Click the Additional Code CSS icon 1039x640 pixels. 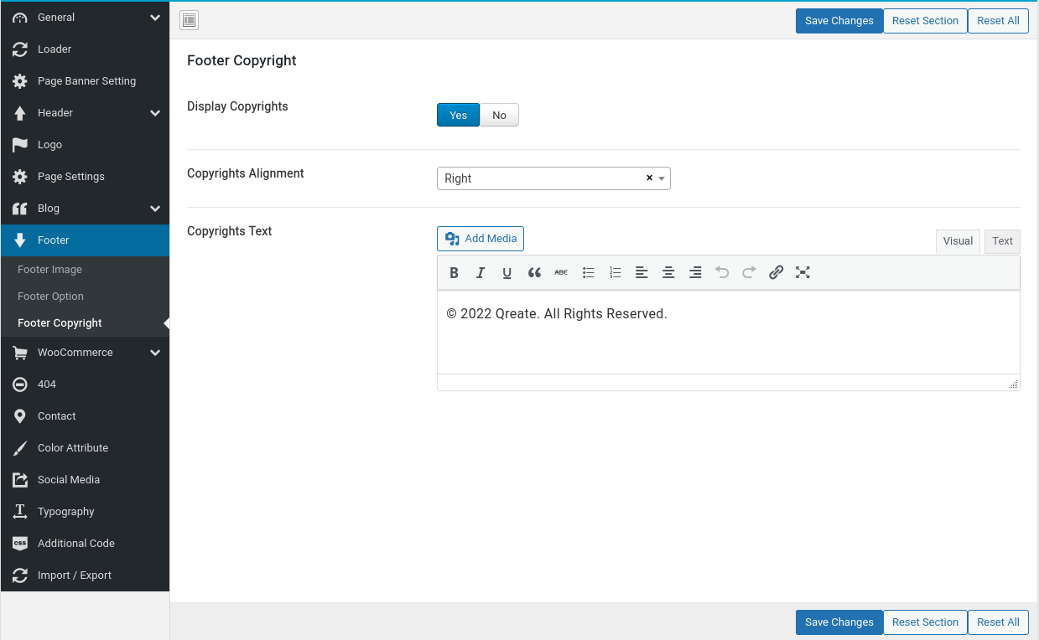coord(20,544)
